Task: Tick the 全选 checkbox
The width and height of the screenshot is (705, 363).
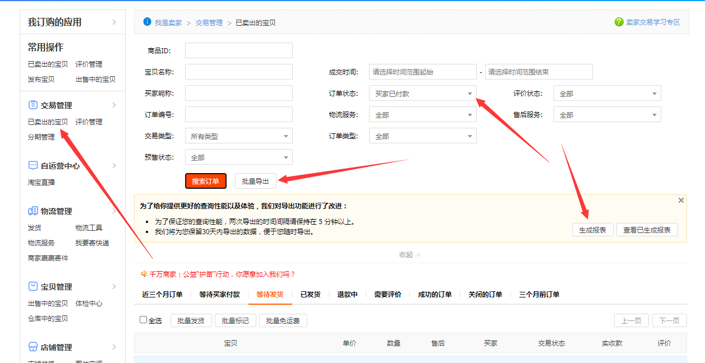Action: coord(144,320)
